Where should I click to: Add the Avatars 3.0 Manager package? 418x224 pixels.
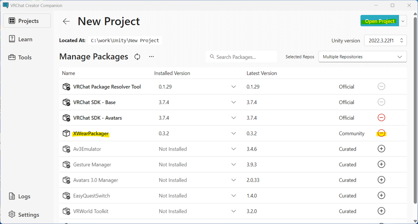pyautogui.click(x=381, y=180)
